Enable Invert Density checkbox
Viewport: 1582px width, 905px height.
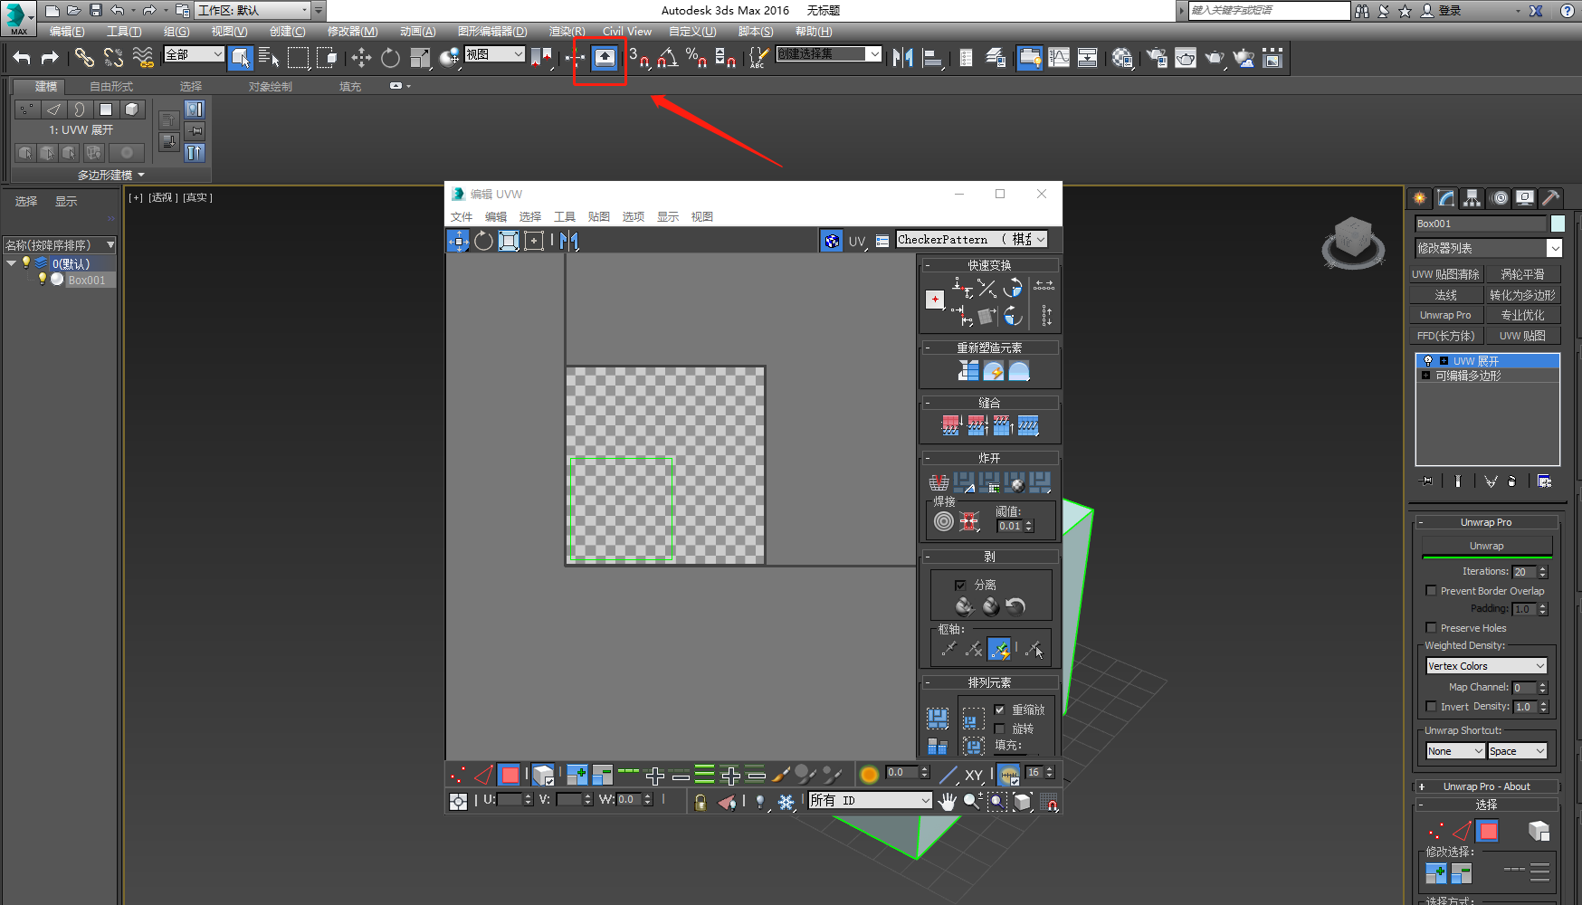[x=1431, y=706]
